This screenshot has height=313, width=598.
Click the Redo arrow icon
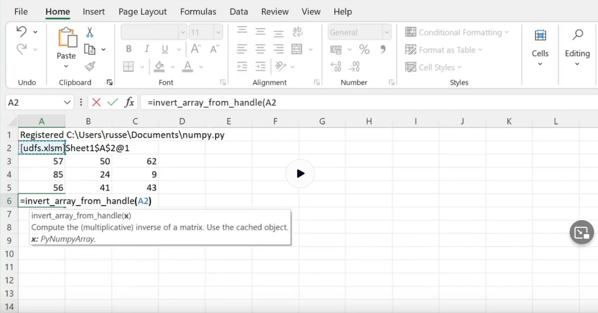pyautogui.click(x=22, y=49)
